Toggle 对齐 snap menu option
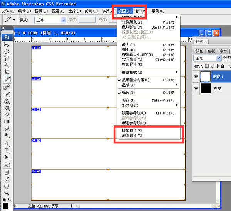231x211 pixels. 149,100
